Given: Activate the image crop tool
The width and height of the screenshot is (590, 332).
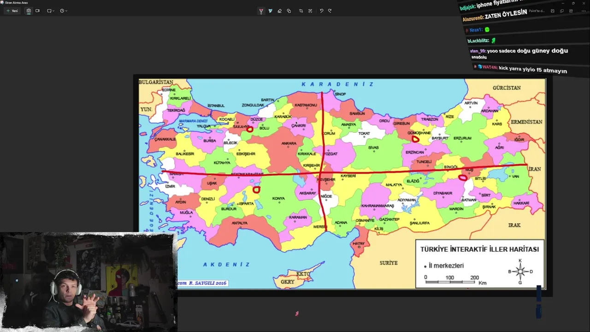Looking at the screenshot, I should 301,11.
